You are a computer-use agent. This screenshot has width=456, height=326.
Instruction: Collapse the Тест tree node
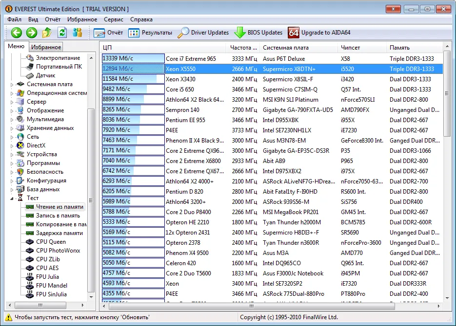[x=12, y=198]
